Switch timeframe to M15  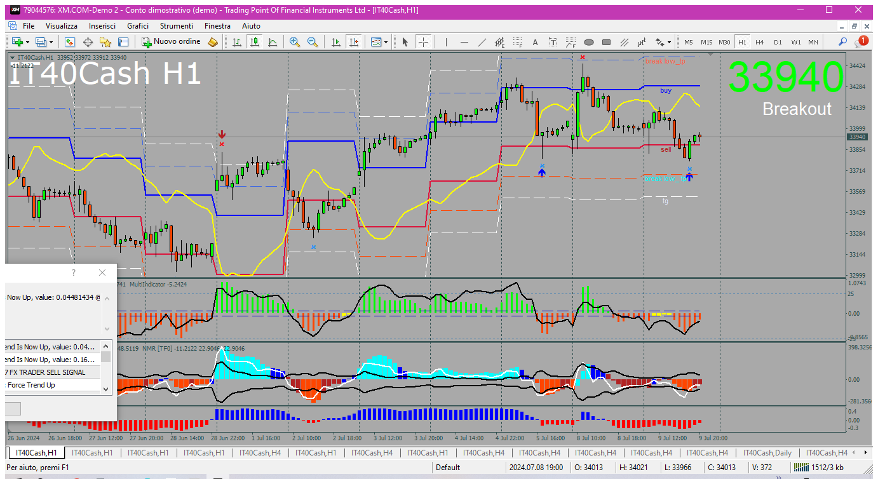pyautogui.click(x=706, y=42)
